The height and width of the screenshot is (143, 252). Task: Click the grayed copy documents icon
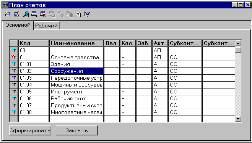tap(70, 14)
